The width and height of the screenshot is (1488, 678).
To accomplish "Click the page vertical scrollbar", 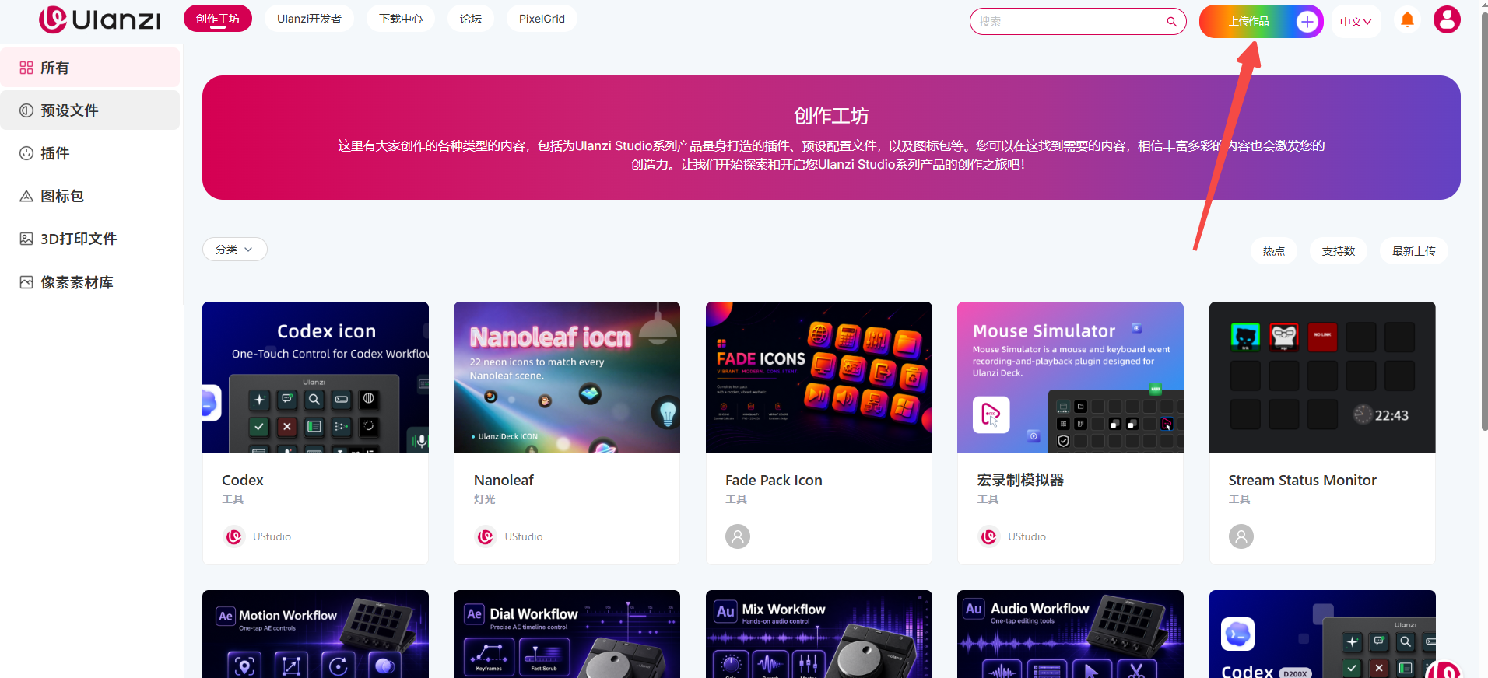I will point(1484,222).
